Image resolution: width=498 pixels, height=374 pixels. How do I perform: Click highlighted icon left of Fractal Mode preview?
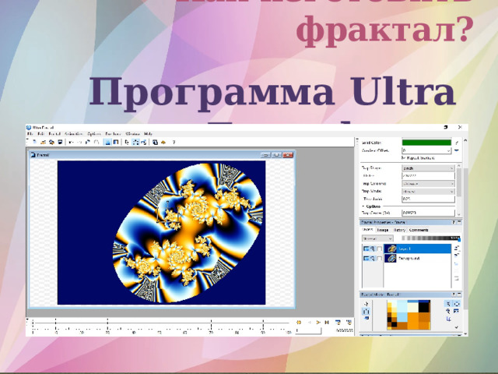point(366,312)
